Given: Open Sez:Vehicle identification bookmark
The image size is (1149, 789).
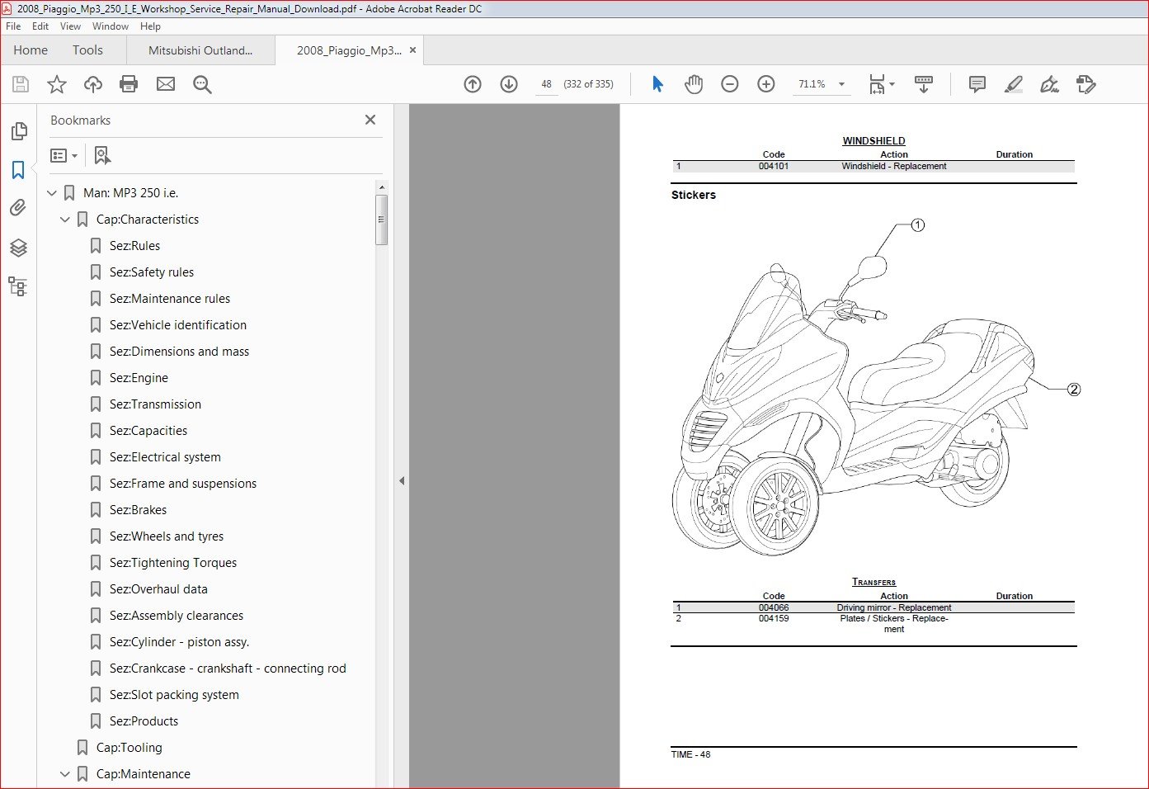Looking at the screenshot, I should 178,325.
